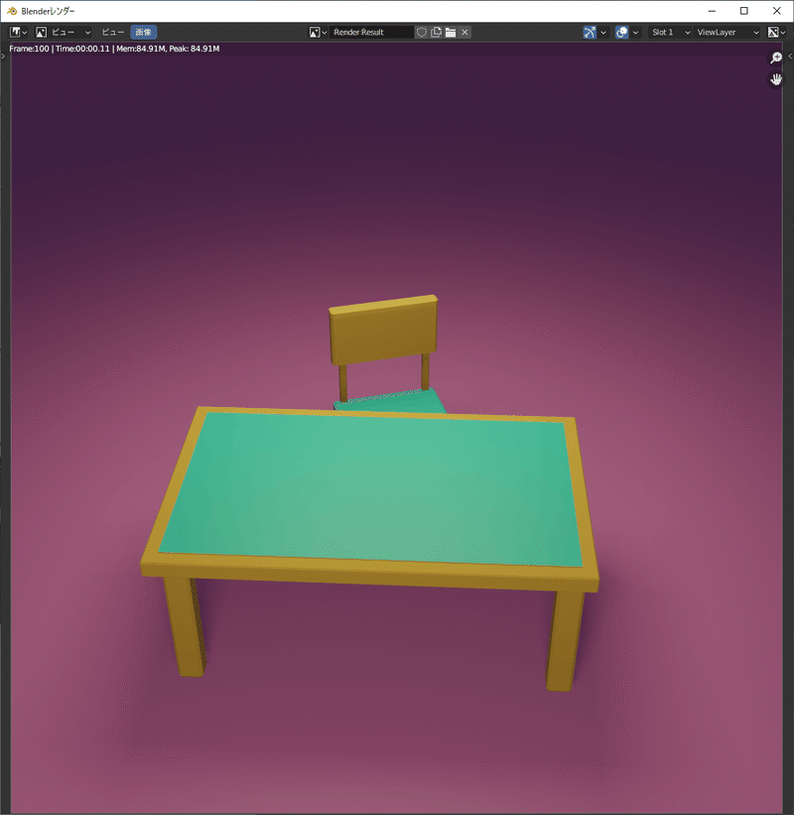
Task: Open the editor type selector
Action: click(x=18, y=32)
